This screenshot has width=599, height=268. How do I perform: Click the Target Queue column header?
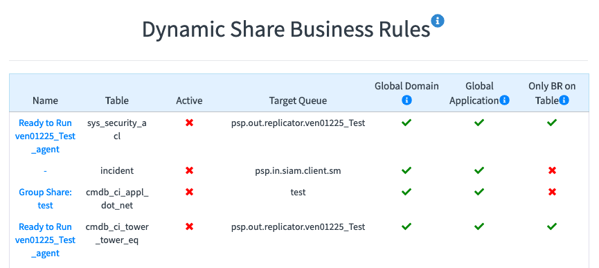pos(298,101)
